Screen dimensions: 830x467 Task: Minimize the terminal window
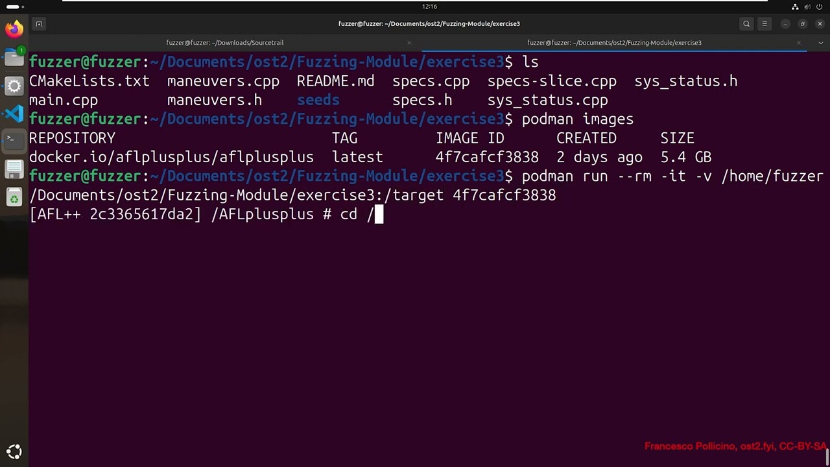(785, 24)
